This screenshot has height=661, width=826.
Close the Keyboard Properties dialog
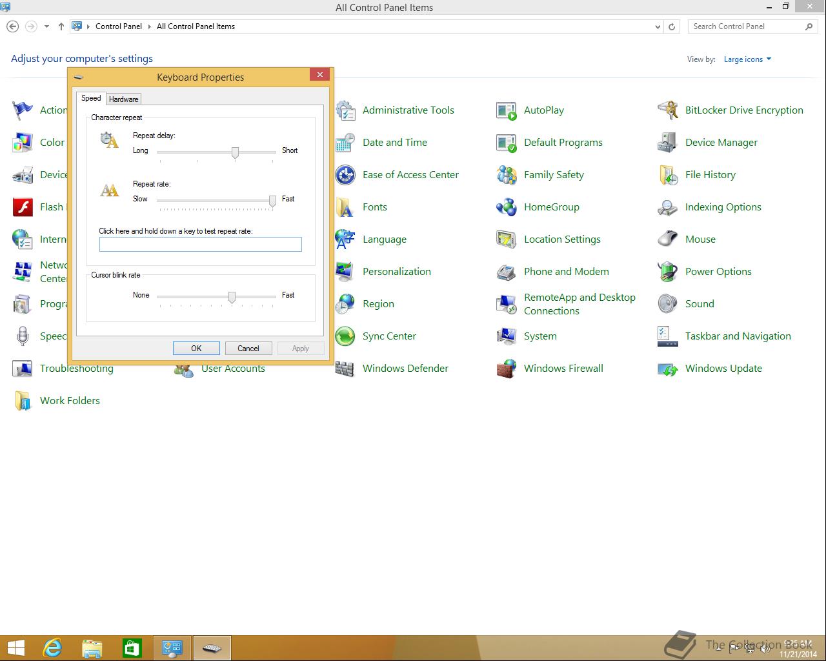pyautogui.click(x=319, y=75)
